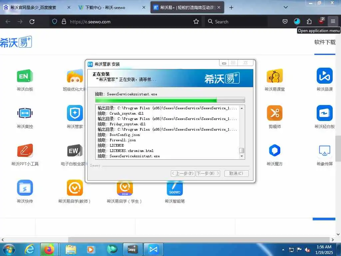
Task: Click the 希沃品课 icon
Action: tap(324, 76)
